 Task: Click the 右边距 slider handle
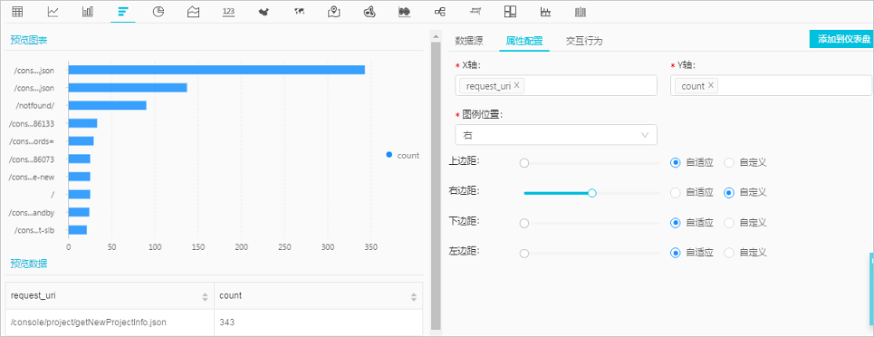(592, 193)
